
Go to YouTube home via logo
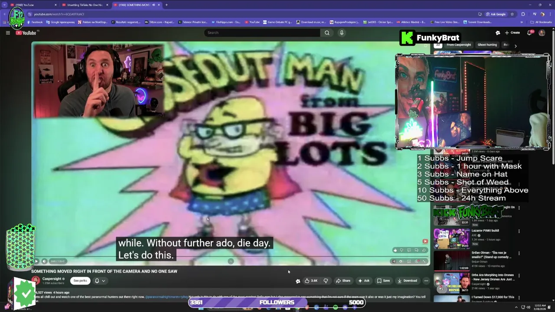(x=26, y=33)
